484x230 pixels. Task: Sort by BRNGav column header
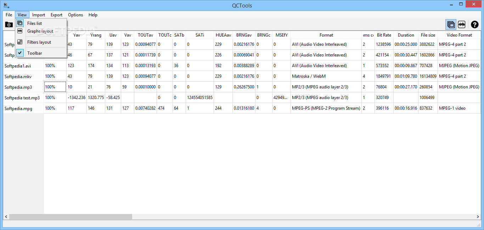[x=244, y=35]
